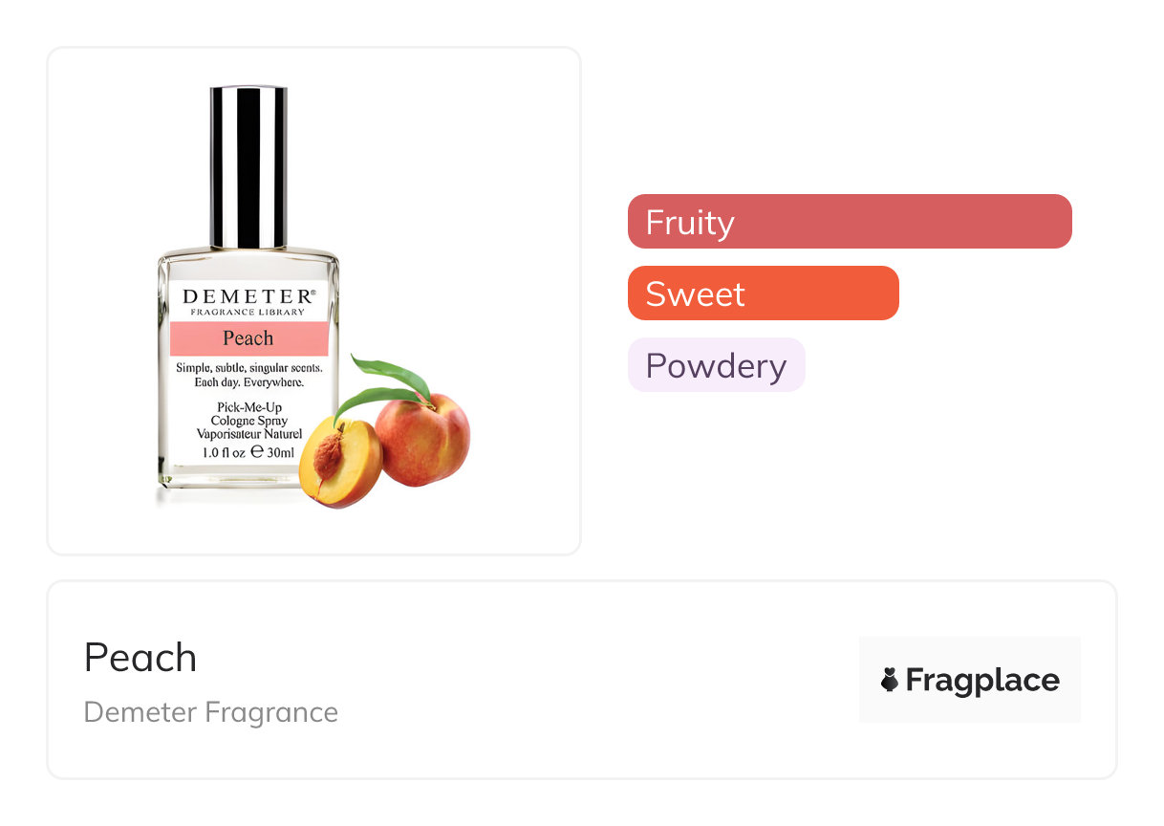Click the pink Peach label band
This screenshot has height=826, width=1164.
point(248,338)
